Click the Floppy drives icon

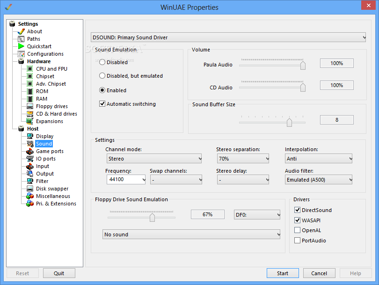coord(30,106)
